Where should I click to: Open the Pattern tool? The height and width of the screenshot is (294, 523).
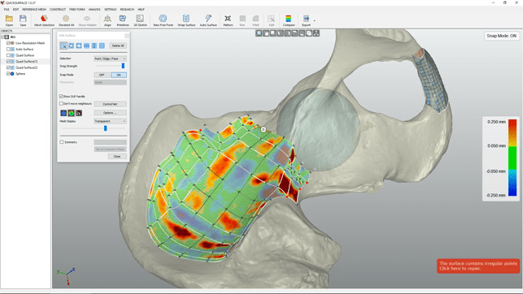(228, 20)
